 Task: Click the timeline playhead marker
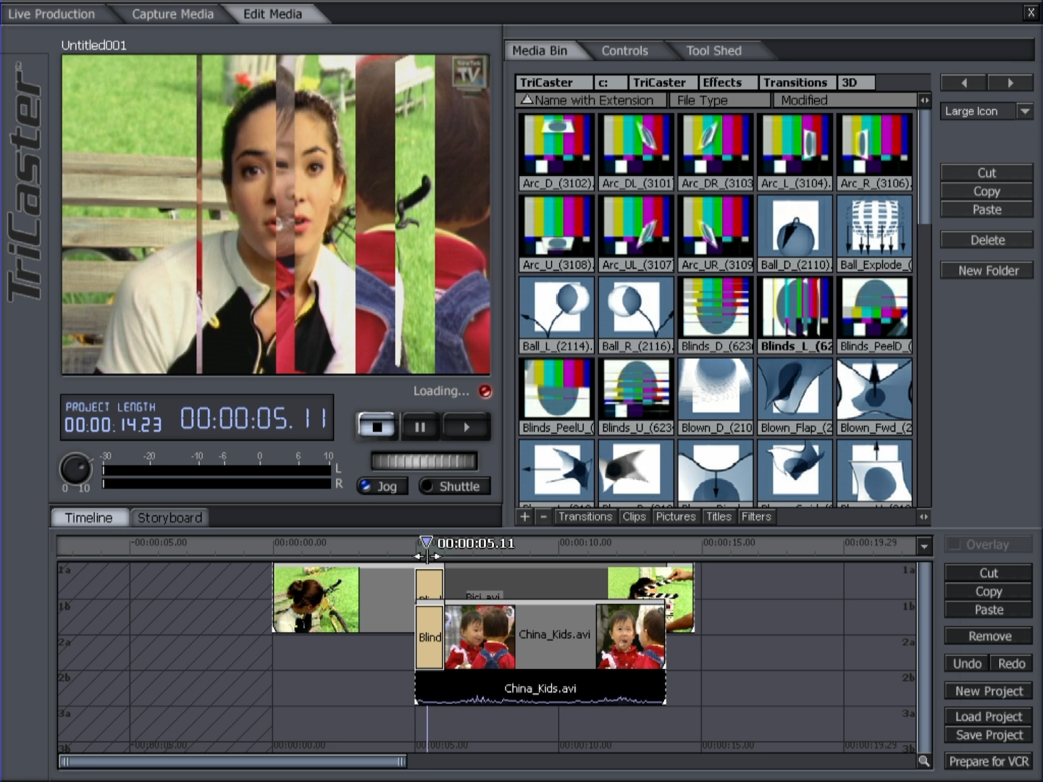427,543
